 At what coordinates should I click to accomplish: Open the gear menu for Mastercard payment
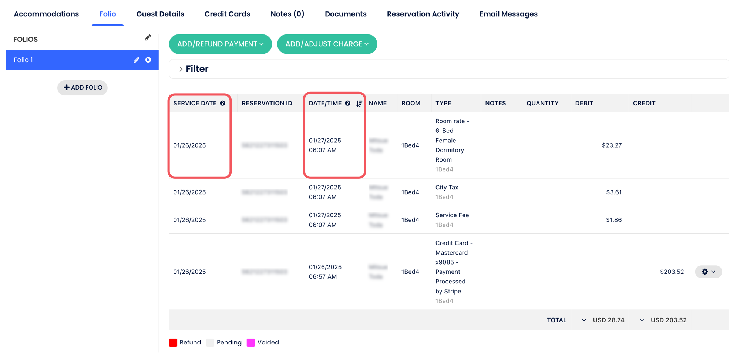pos(708,272)
